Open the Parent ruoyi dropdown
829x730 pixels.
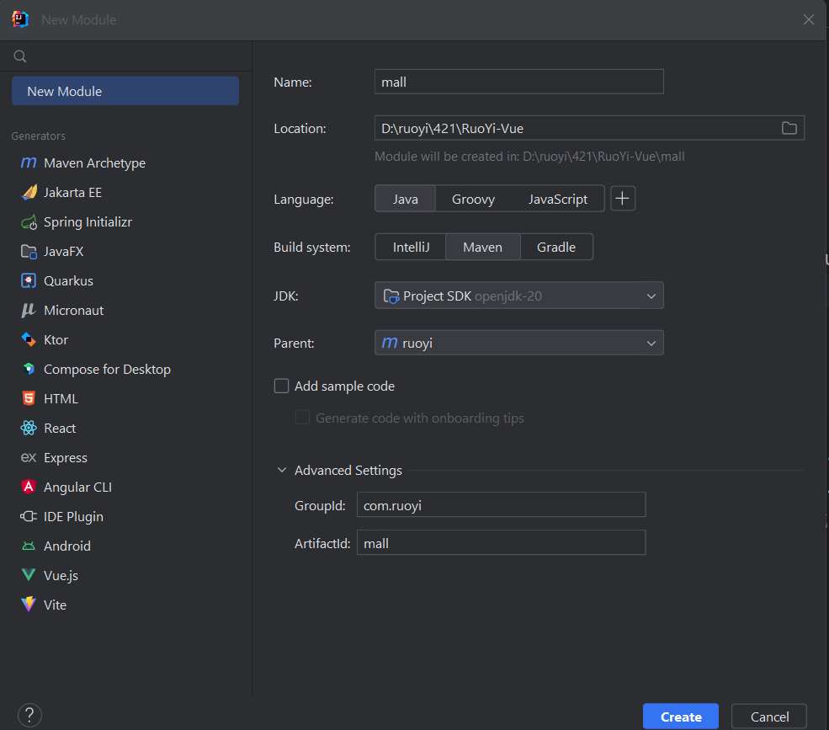point(519,344)
